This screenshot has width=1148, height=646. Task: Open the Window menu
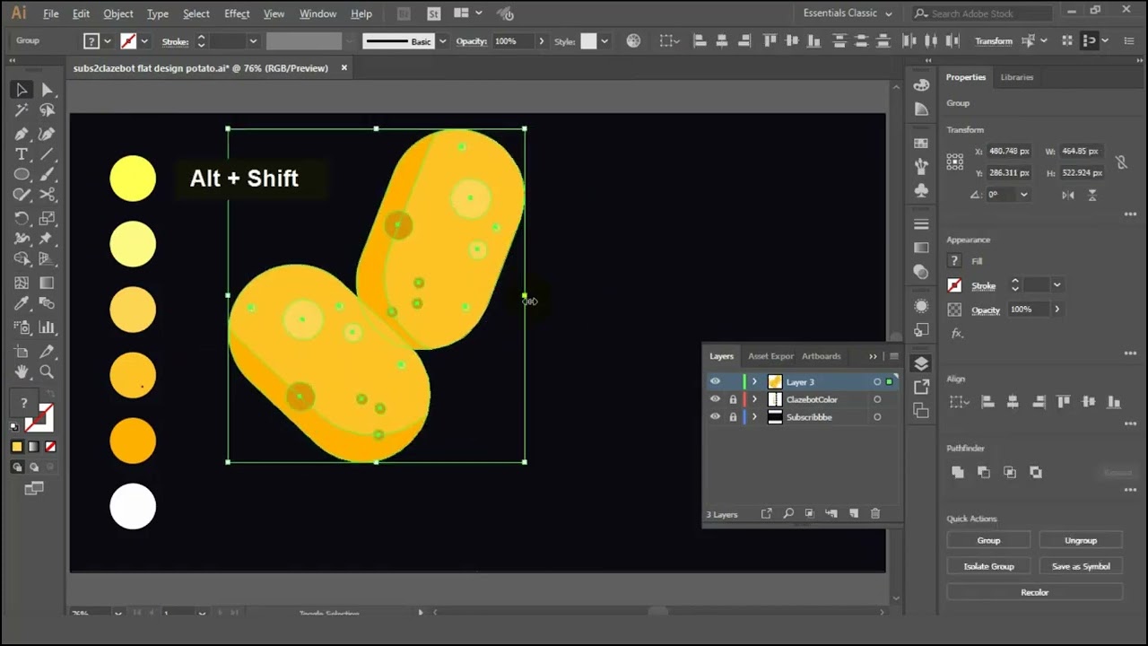coord(317,13)
